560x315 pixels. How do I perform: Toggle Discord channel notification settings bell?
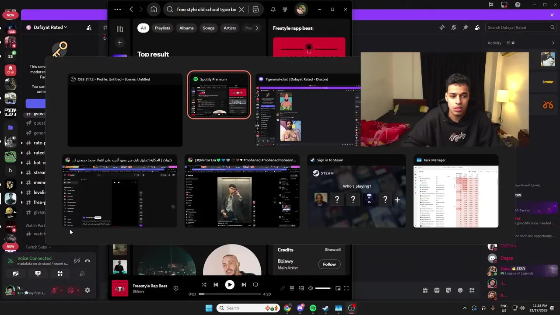point(454,27)
